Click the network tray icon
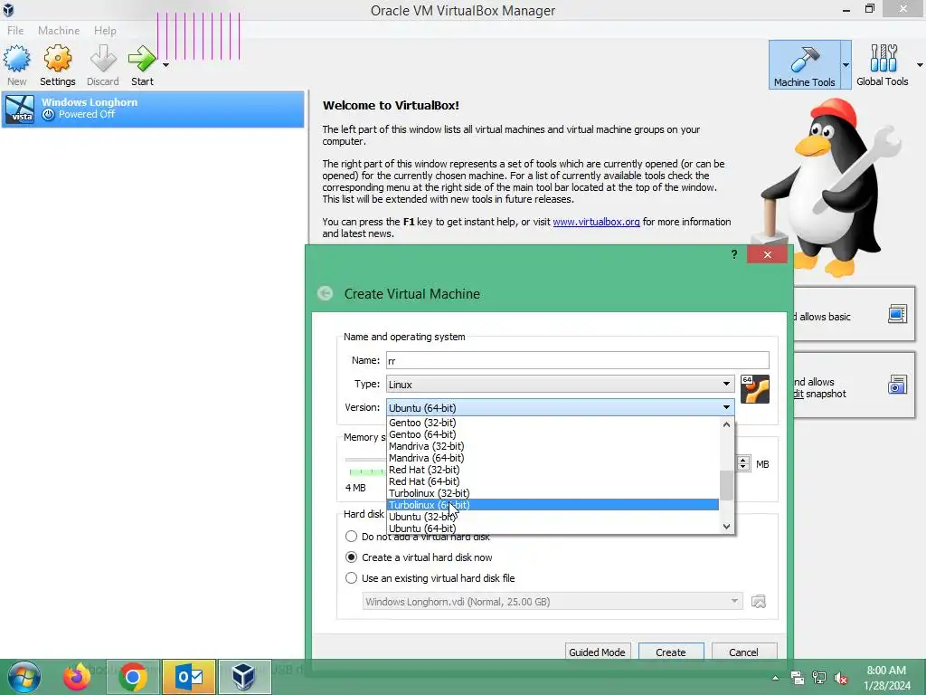This screenshot has width=926, height=695. pyautogui.click(x=819, y=678)
